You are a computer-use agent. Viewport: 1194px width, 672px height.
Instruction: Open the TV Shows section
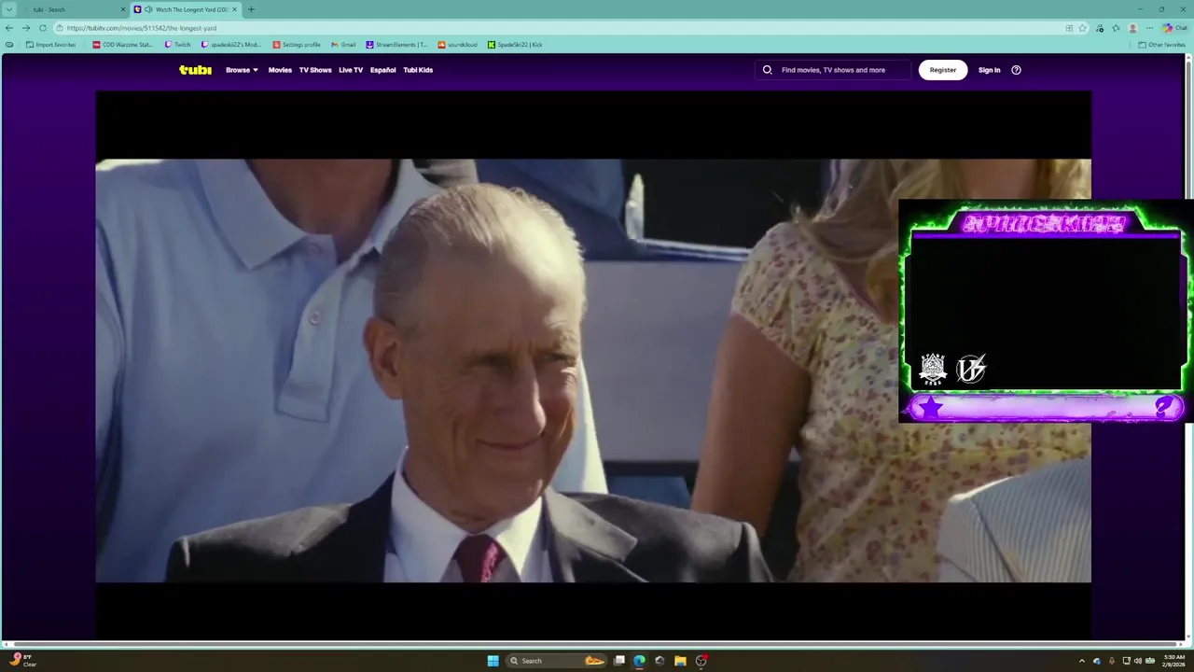point(315,70)
